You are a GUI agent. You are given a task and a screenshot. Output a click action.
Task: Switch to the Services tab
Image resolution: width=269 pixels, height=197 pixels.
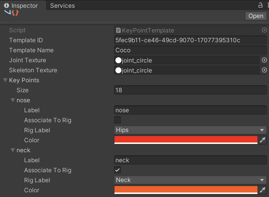(62, 5)
